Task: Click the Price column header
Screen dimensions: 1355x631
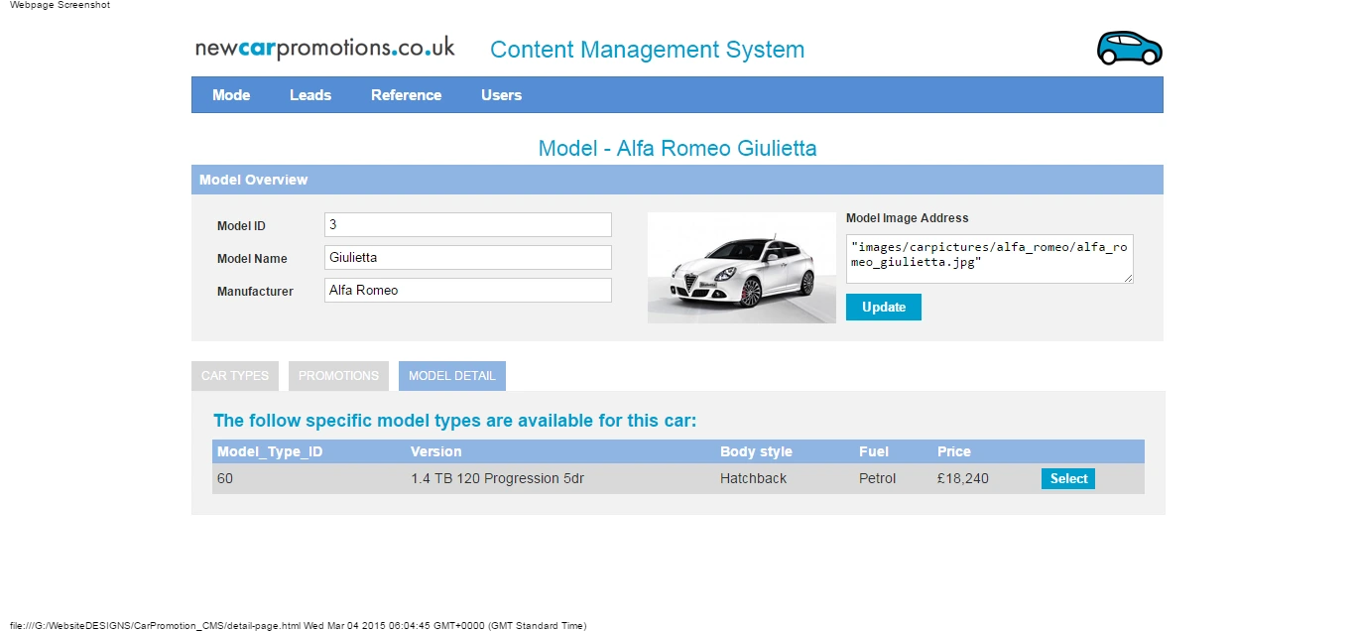Action: point(953,451)
